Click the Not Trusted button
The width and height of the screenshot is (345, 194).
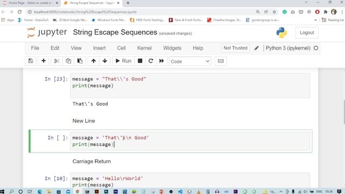click(x=236, y=48)
